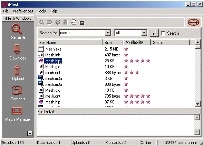Viewport: 204px width, 146px height.
Task: Select the iMesh.lnk file name
Action: (52, 55)
